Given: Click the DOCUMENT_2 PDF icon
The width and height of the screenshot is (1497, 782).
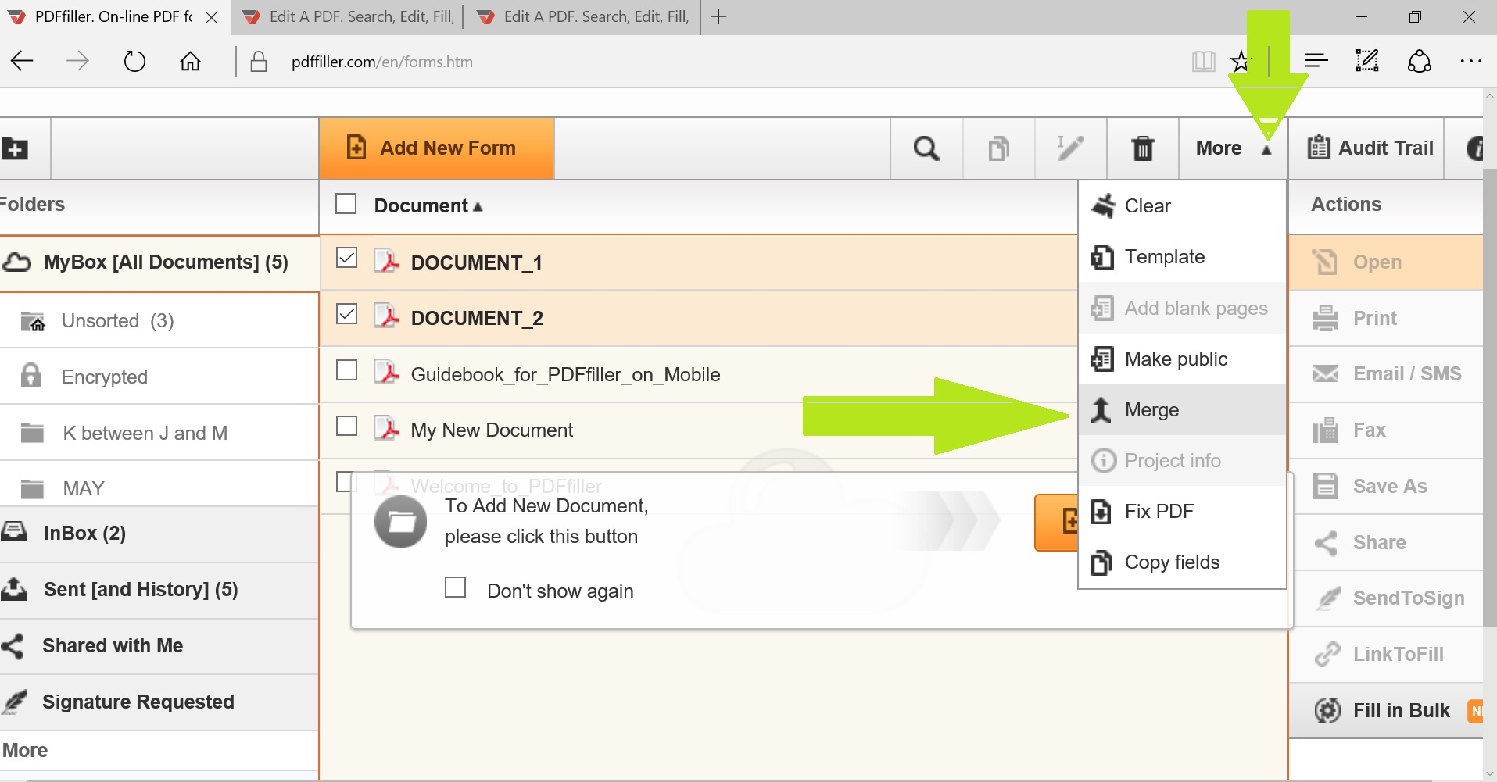Looking at the screenshot, I should coord(386,316).
